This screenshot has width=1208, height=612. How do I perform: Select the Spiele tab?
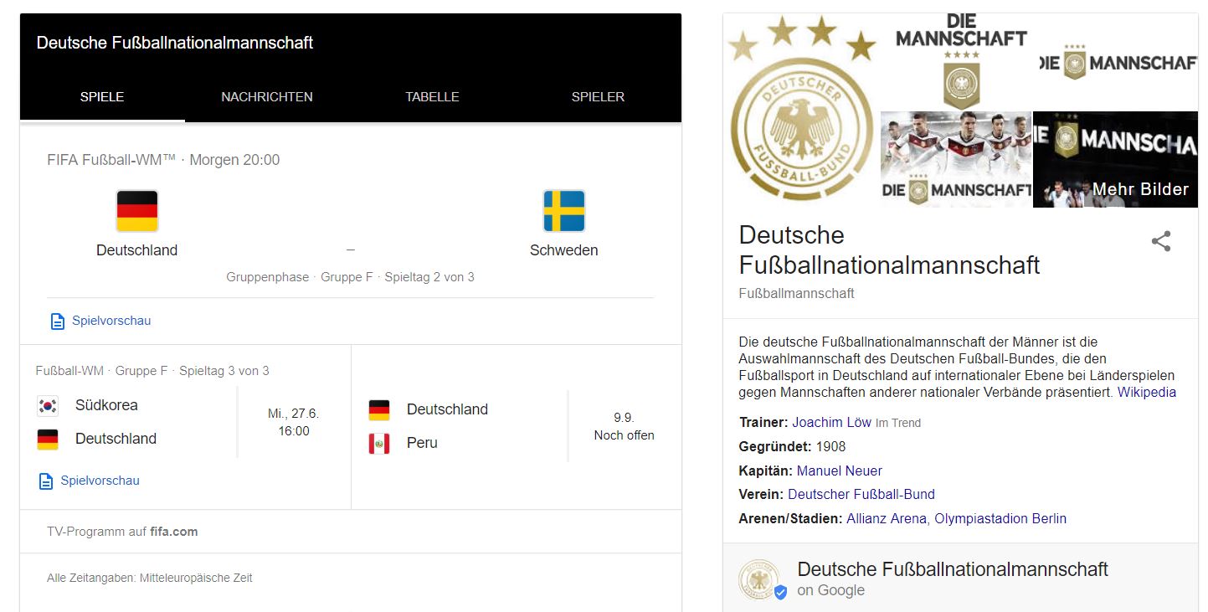pos(102,97)
